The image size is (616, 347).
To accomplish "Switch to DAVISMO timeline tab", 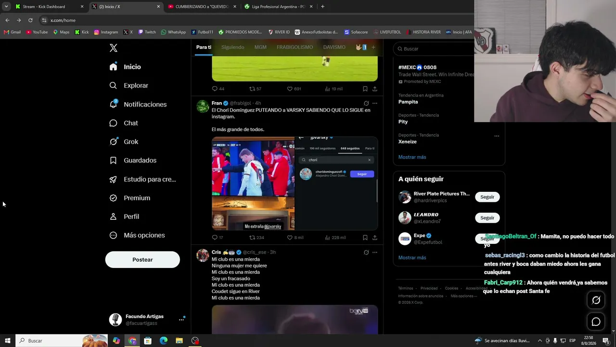I will [x=334, y=47].
